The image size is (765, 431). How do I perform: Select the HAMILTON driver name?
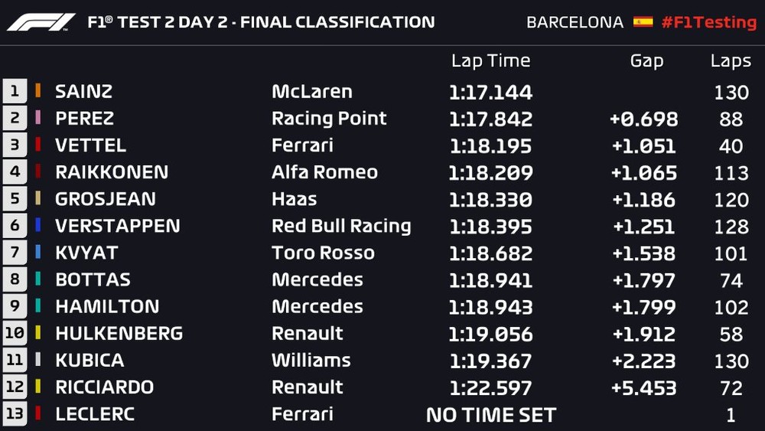(x=107, y=307)
